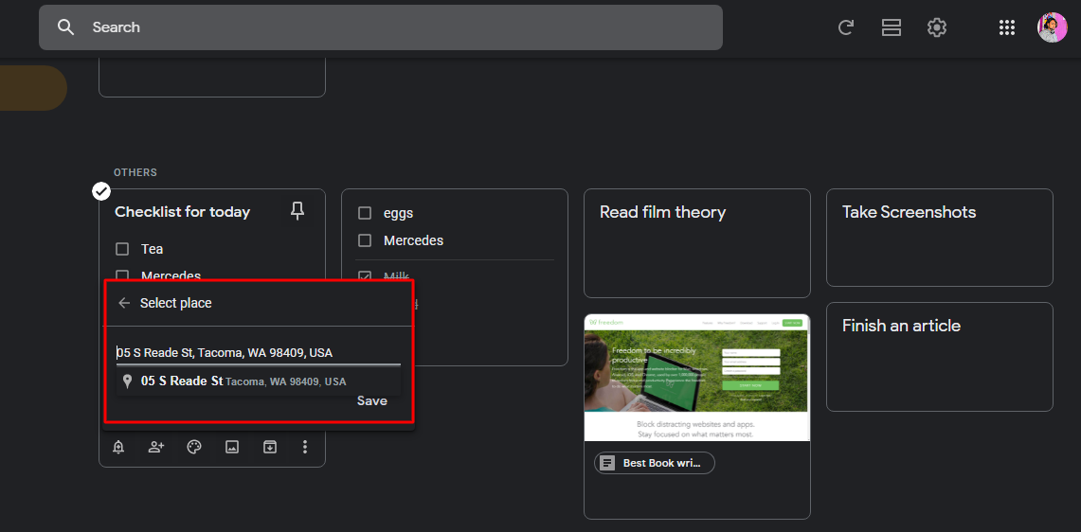Pin the Checklist for today note
The height and width of the screenshot is (532, 1081).
(x=297, y=211)
